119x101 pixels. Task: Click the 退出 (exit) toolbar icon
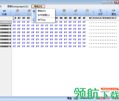[x=114, y=13]
